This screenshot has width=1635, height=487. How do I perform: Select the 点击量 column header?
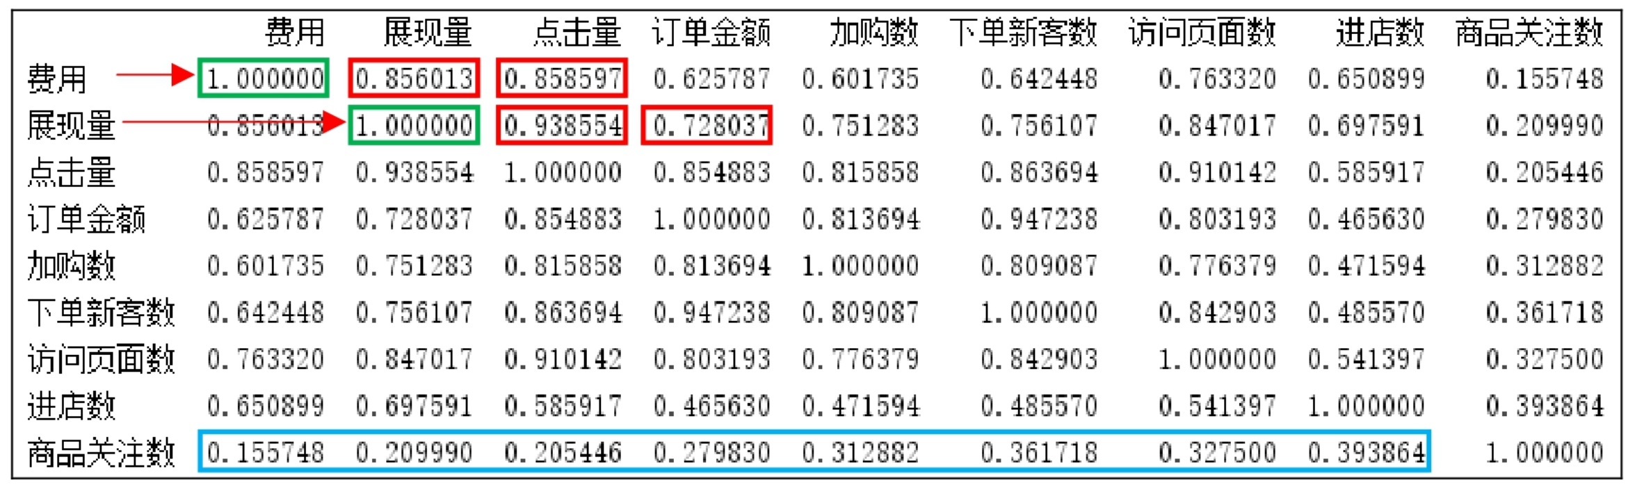coord(577,32)
